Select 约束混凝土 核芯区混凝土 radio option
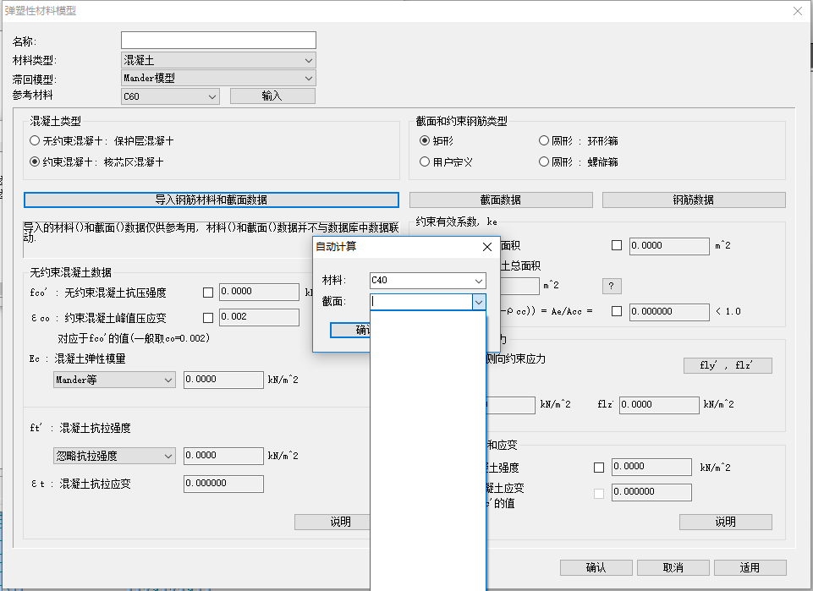This screenshot has height=591, width=813. pyautogui.click(x=35, y=161)
